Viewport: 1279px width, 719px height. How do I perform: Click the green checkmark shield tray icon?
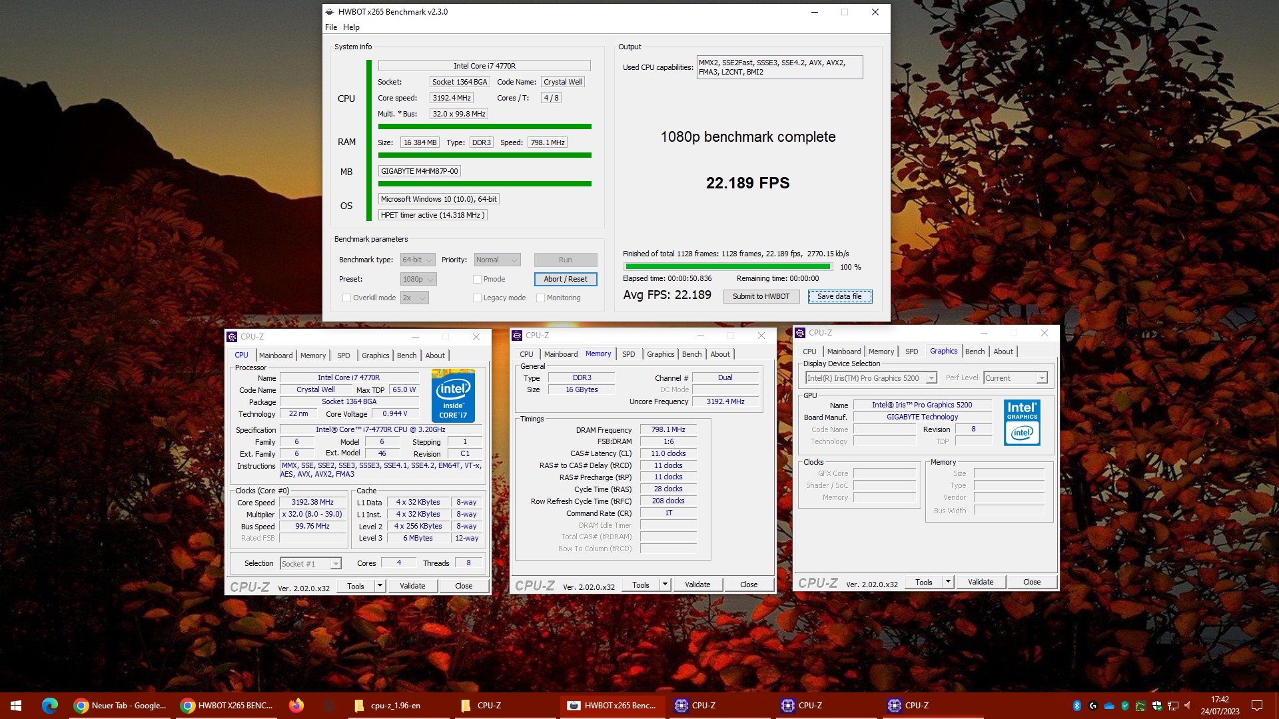pyautogui.click(x=1125, y=706)
